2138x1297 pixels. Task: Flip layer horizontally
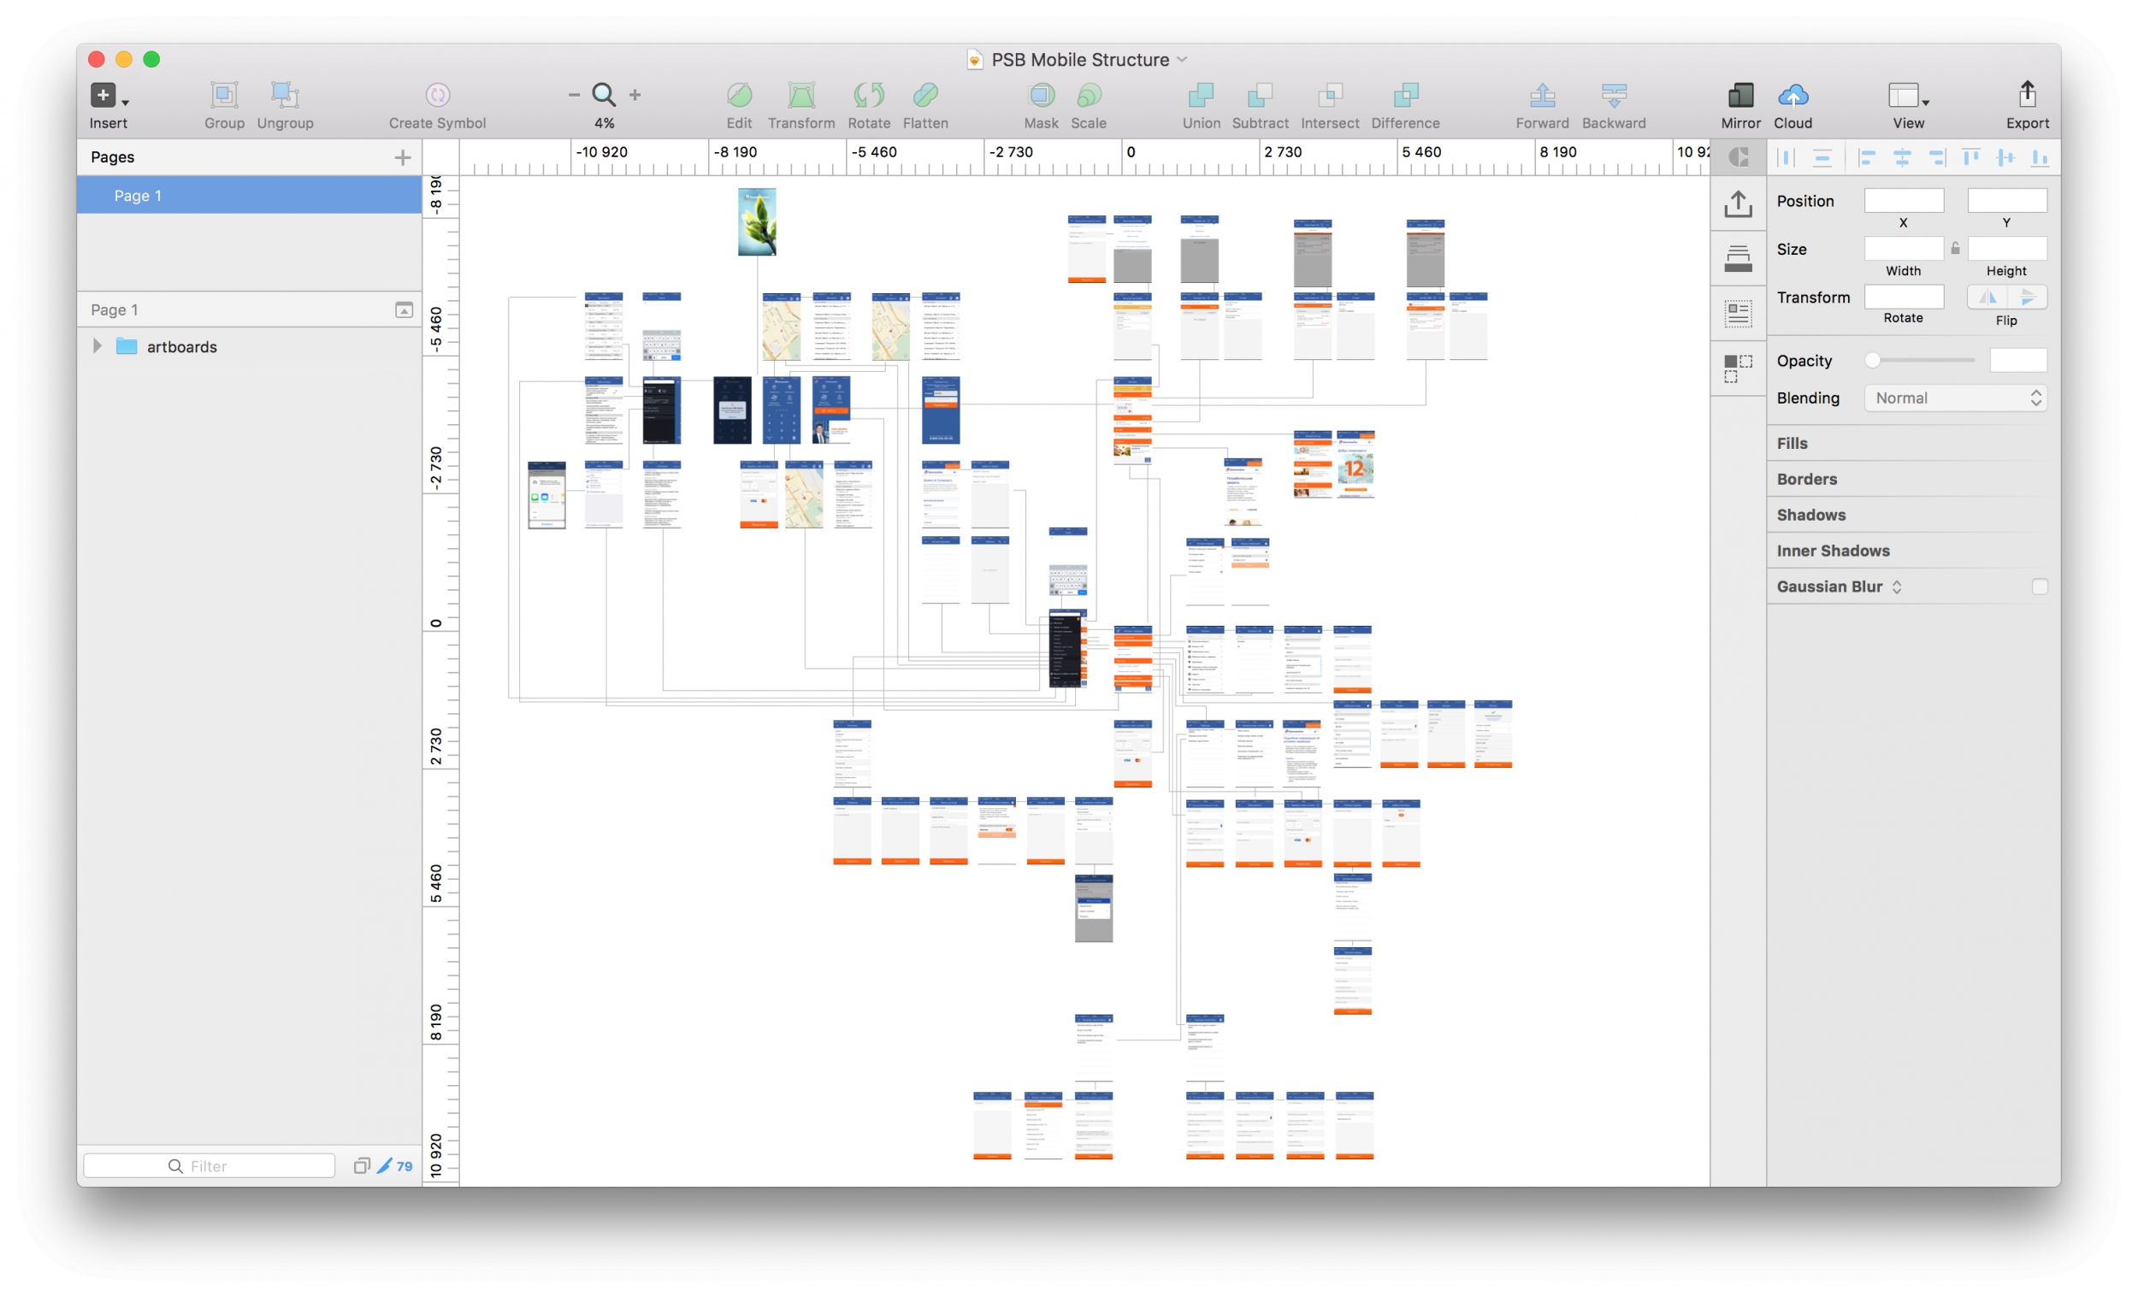1987,297
